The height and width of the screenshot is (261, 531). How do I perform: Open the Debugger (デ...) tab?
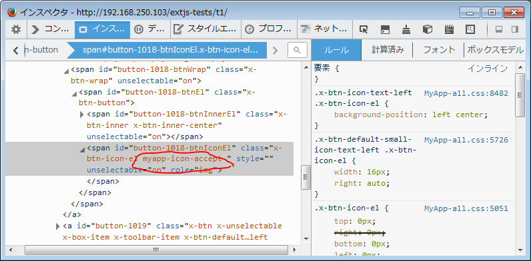click(x=149, y=30)
